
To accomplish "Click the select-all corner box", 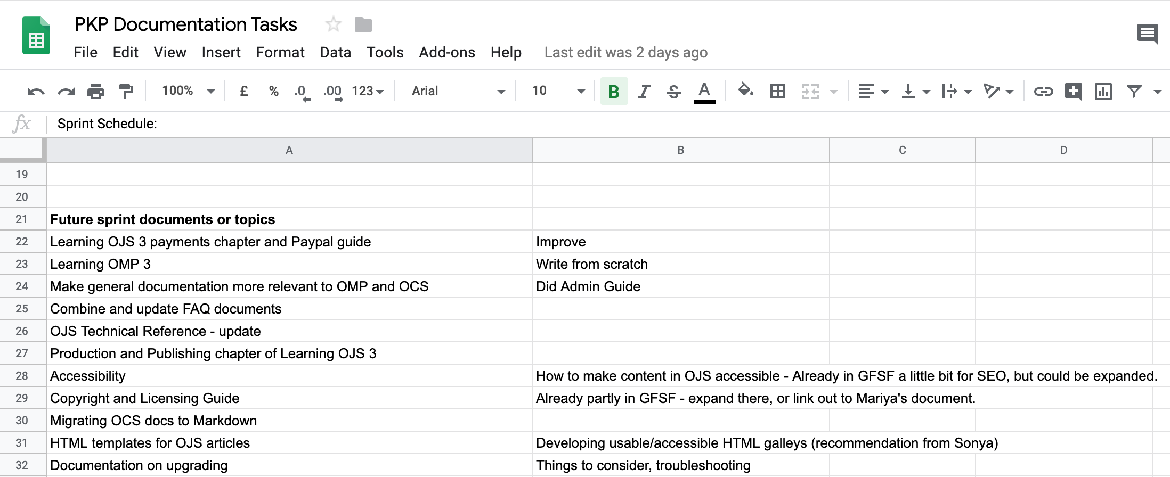I will click(22, 149).
